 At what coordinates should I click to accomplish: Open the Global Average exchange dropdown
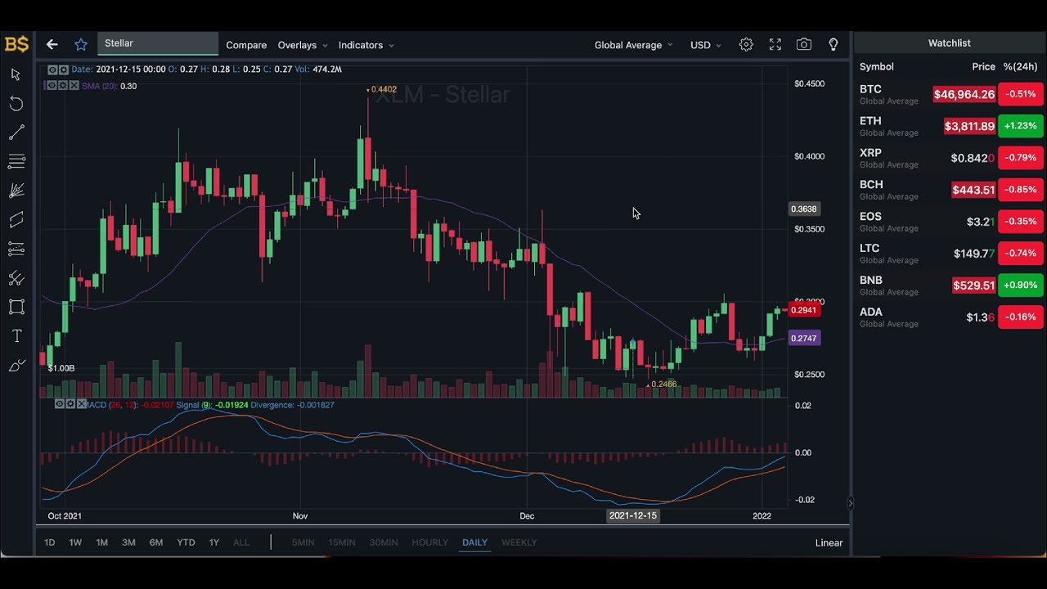coord(633,45)
